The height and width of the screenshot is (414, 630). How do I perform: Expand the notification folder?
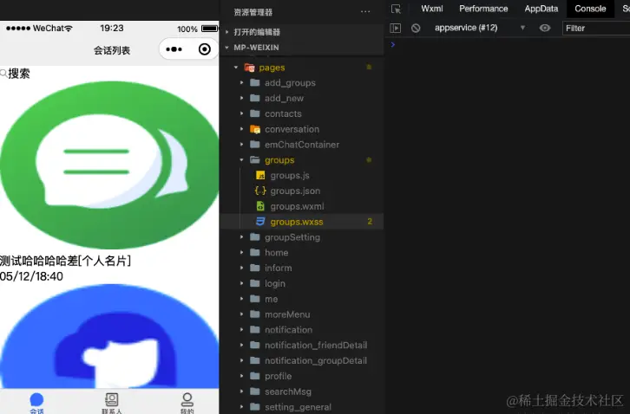(x=302, y=330)
